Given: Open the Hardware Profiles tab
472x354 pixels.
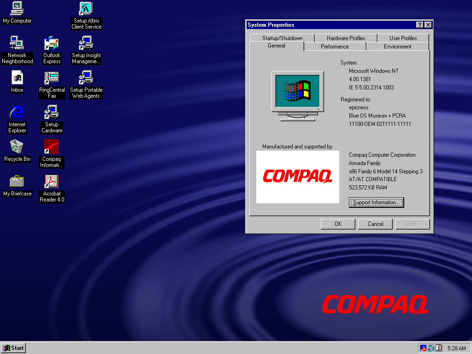Looking at the screenshot, I should tap(346, 38).
